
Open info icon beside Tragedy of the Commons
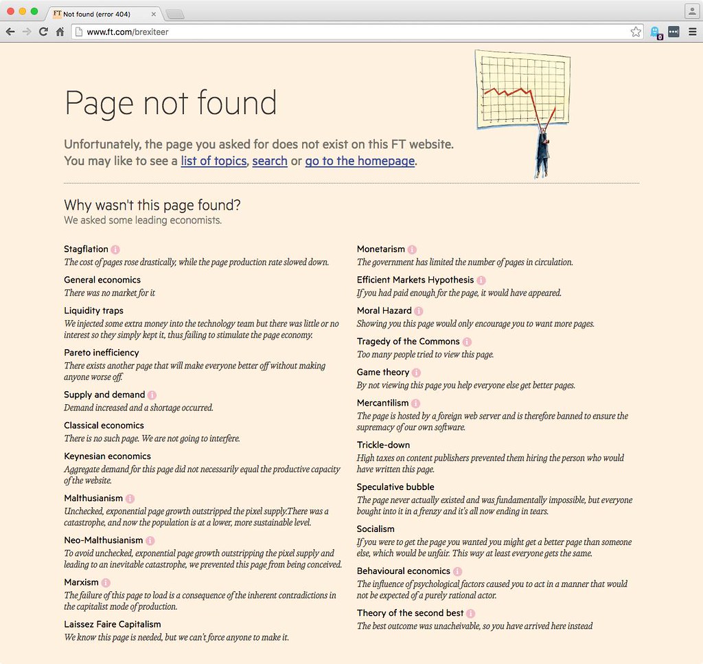[x=467, y=342]
